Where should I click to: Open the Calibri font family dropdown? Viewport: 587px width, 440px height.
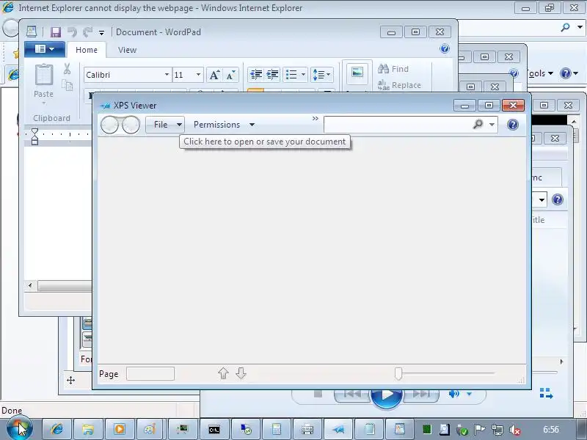[167, 75]
